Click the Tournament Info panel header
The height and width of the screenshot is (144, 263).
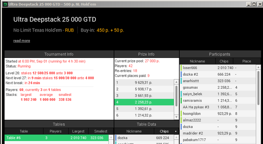coord(59,54)
